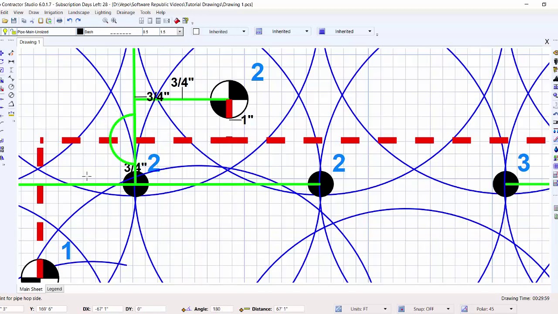Open the Snap: OFF dropdown
Viewport: 558px width, 314px height.
pos(448,309)
